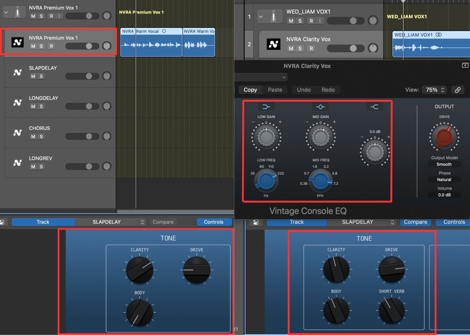Solo the LONGREV track
Screen dimensions: 470x335
tap(41, 167)
